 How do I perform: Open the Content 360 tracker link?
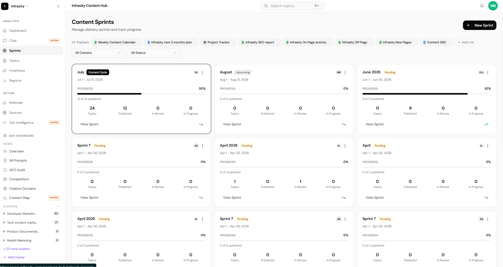436,42
